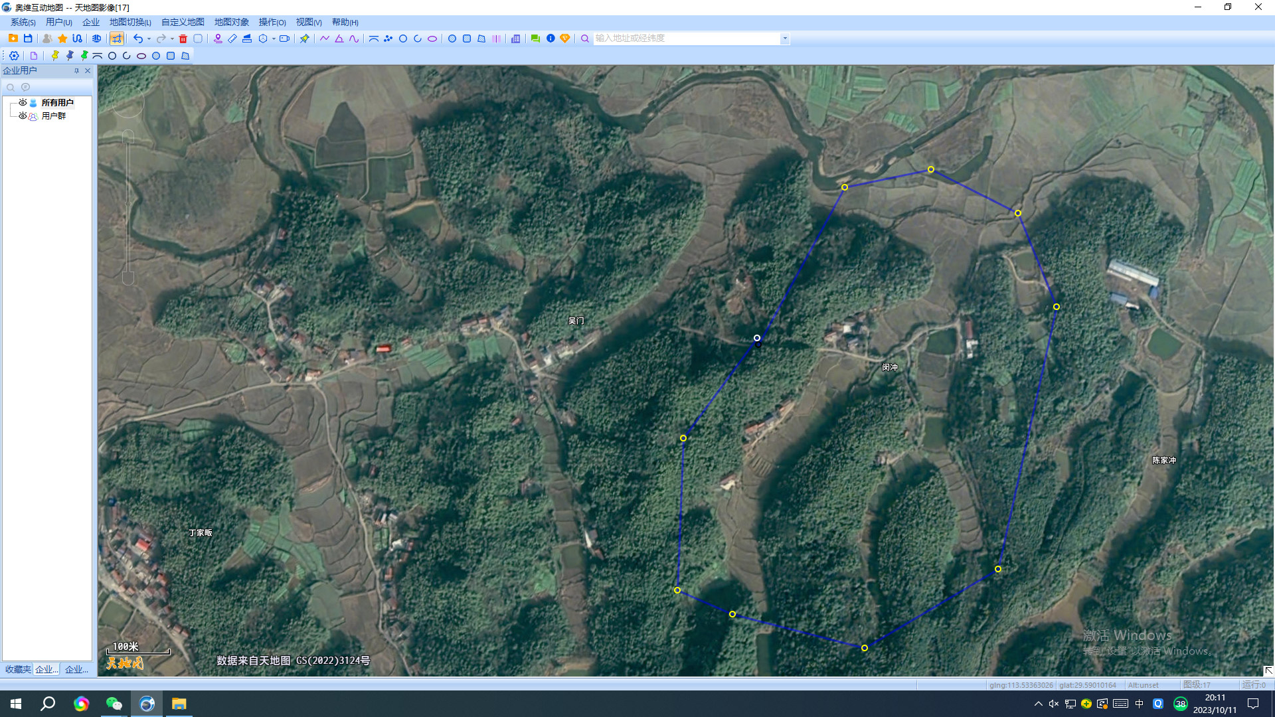
Task: Click the blue pushpin in second toolbar
Action: point(70,56)
